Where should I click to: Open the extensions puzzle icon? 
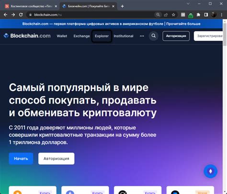coord(198,15)
